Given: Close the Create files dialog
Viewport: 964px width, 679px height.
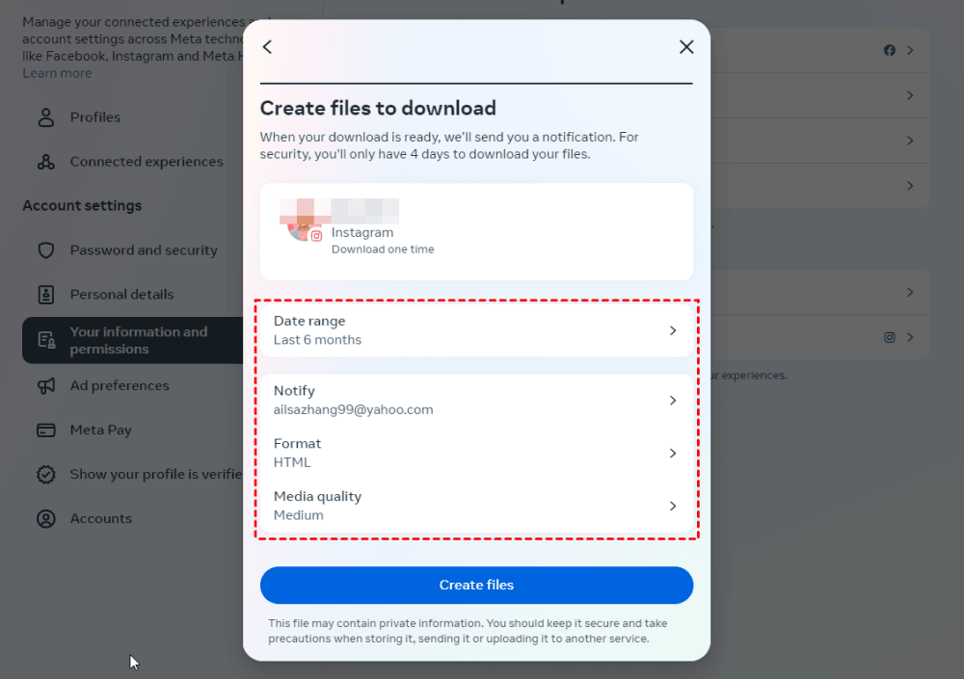Looking at the screenshot, I should click(x=686, y=47).
